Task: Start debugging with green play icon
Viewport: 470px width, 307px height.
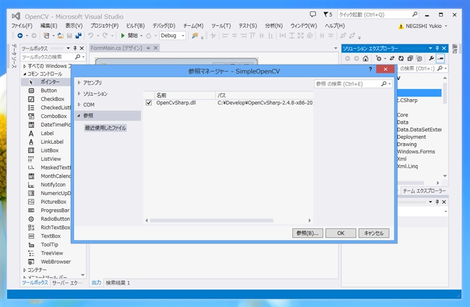Action: (123, 36)
